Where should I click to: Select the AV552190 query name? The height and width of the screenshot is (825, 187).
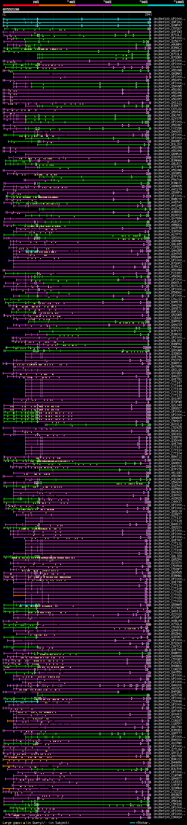11,10
